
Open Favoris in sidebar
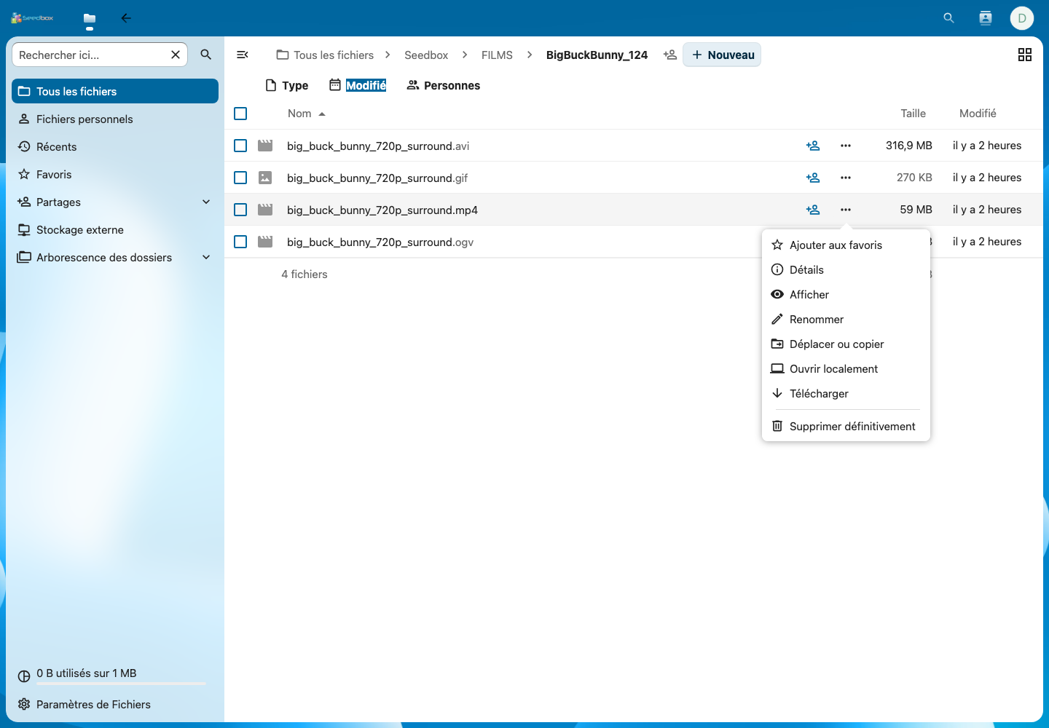[115, 175]
